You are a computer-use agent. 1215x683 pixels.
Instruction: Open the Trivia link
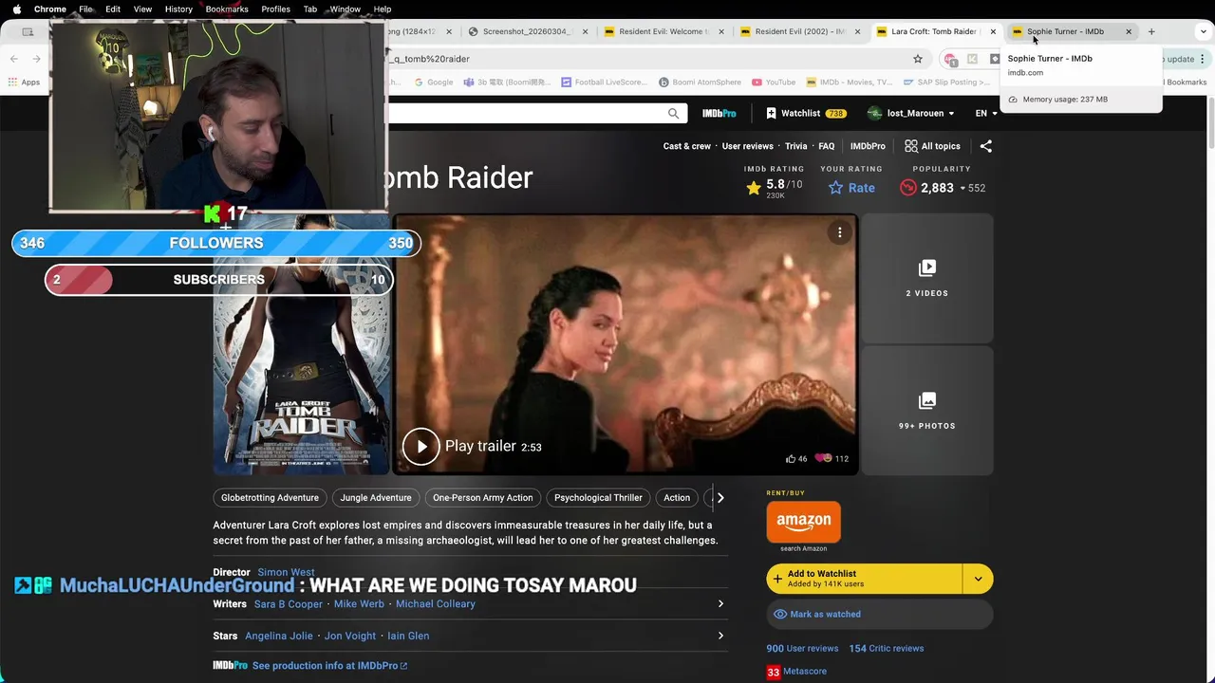pos(795,146)
